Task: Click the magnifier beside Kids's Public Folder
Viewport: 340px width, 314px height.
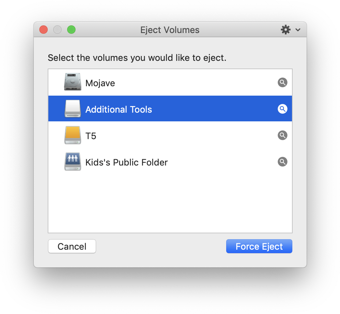Action: pos(282,162)
